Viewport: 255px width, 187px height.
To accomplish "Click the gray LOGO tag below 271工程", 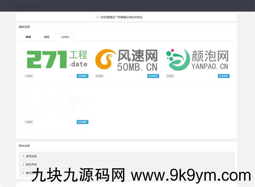I will (x=29, y=76).
